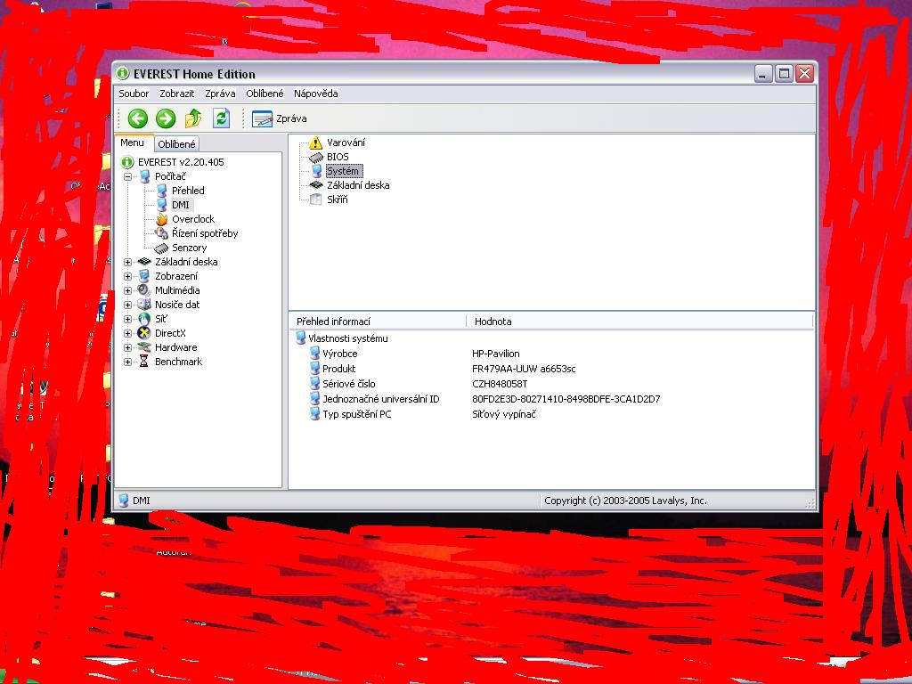Open the Zpráva report wizard button
This screenshot has height=684, width=912.
tap(279, 118)
